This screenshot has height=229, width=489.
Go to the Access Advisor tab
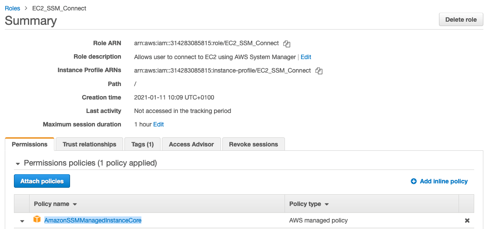191,144
